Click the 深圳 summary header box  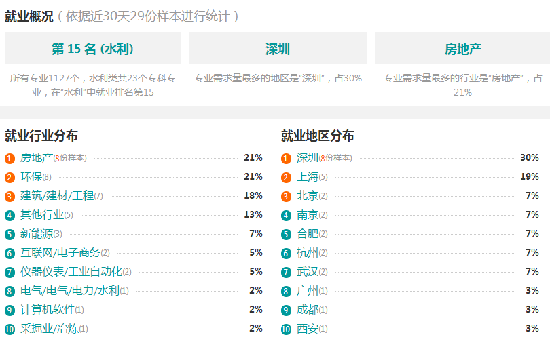point(278,48)
